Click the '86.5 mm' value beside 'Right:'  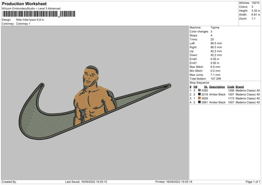[216, 47]
